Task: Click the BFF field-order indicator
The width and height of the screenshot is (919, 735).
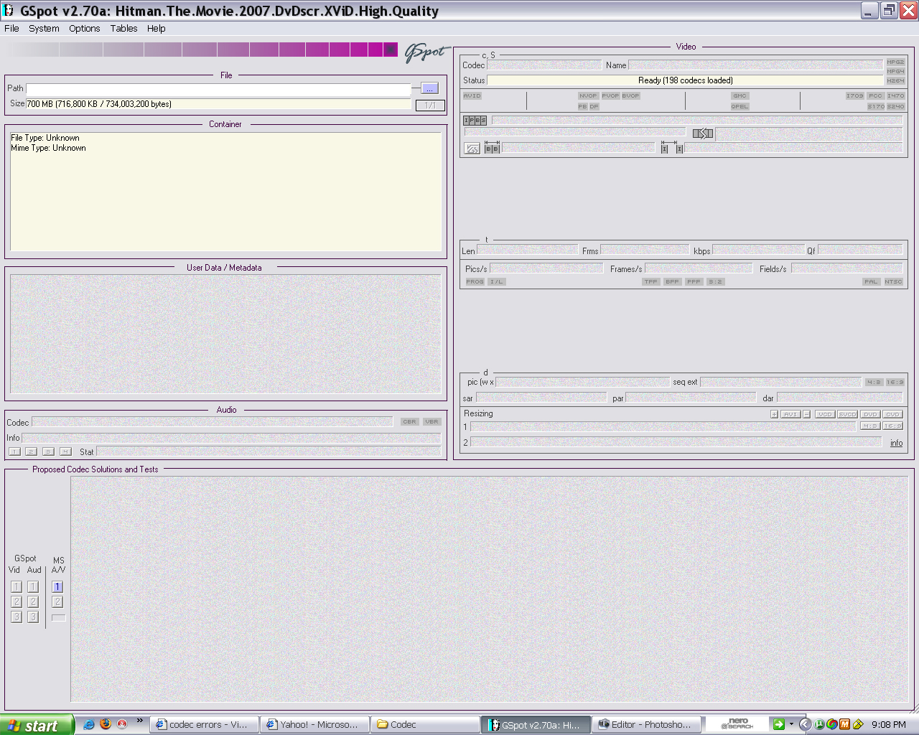Action: pos(672,281)
